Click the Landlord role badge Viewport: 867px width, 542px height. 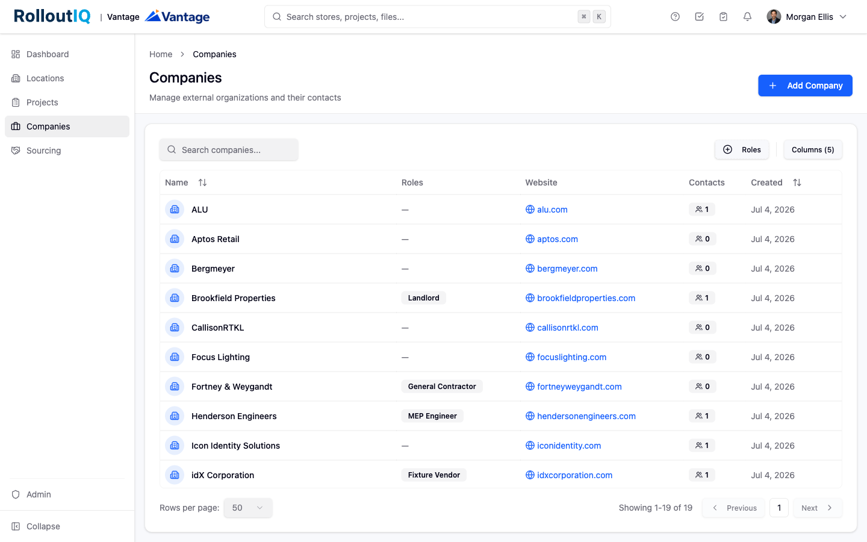point(424,298)
